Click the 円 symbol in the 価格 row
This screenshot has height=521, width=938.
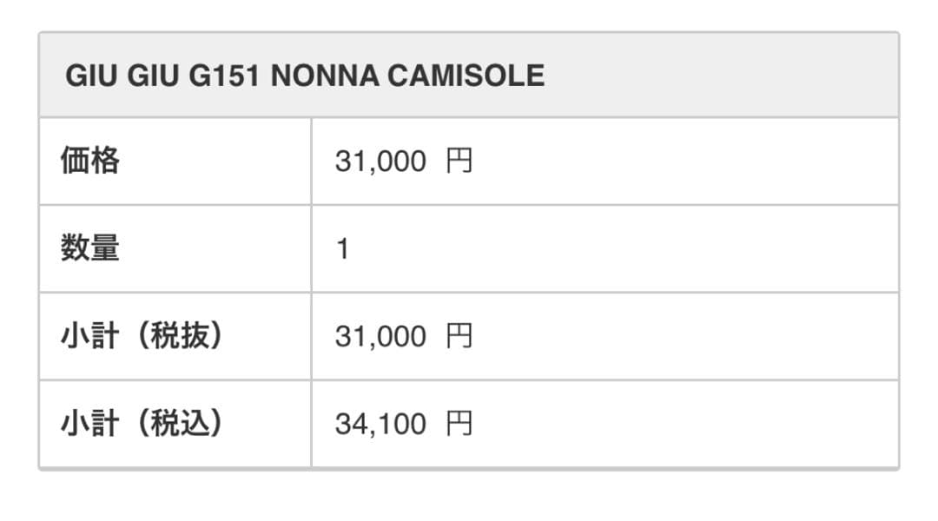pos(459,162)
